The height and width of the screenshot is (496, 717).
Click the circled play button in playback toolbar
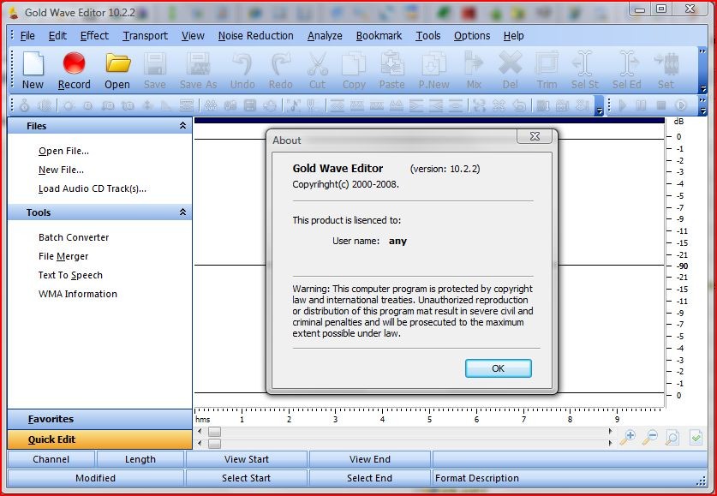[681, 106]
